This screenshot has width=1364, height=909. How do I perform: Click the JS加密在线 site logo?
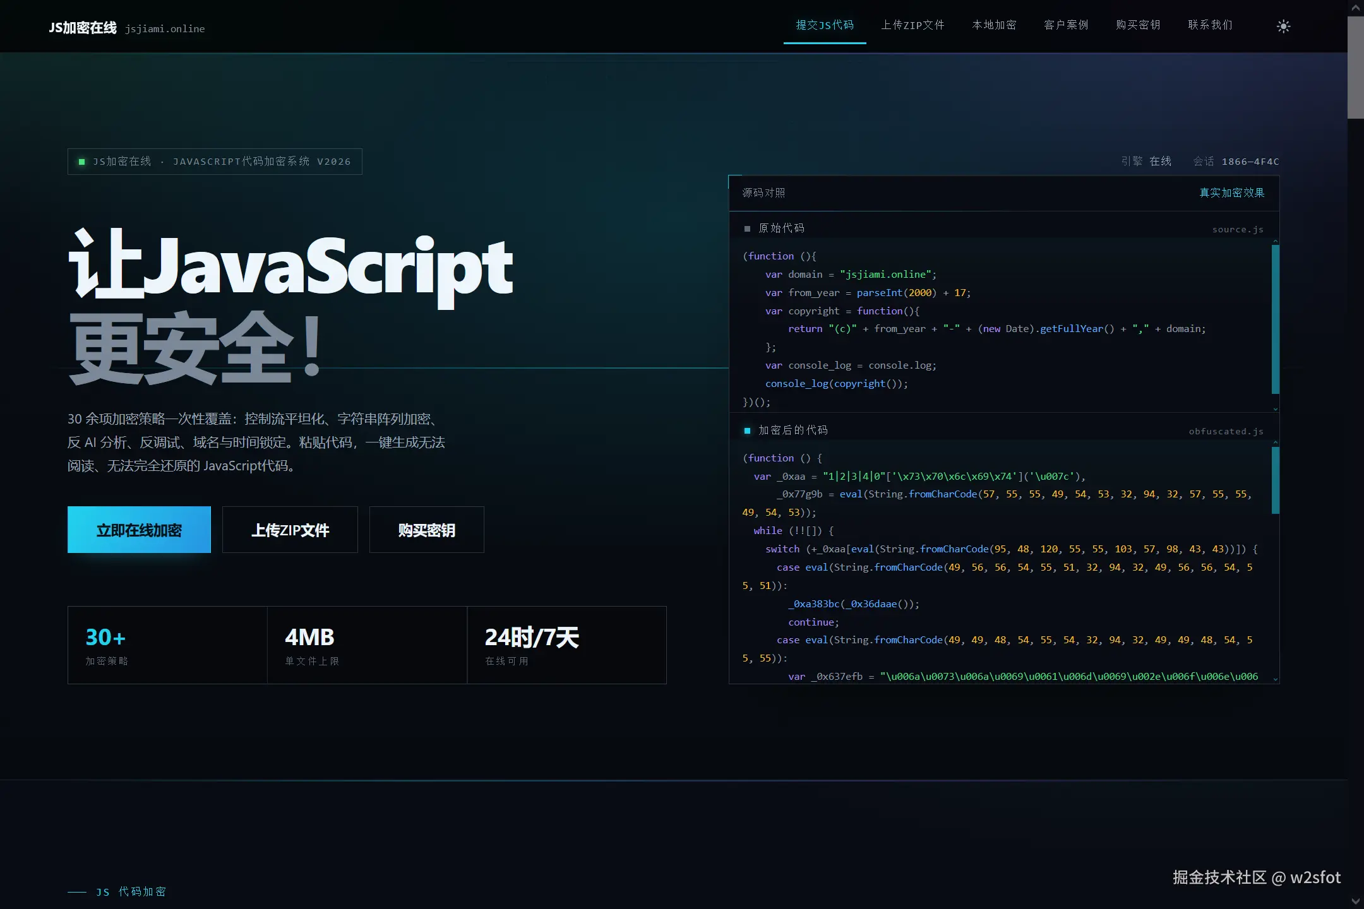point(83,28)
